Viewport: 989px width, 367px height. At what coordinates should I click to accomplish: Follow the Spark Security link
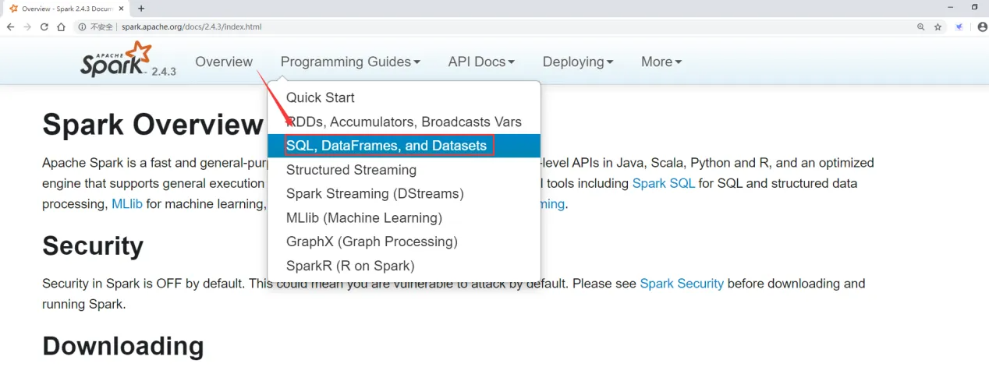pyautogui.click(x=682, y=284)
